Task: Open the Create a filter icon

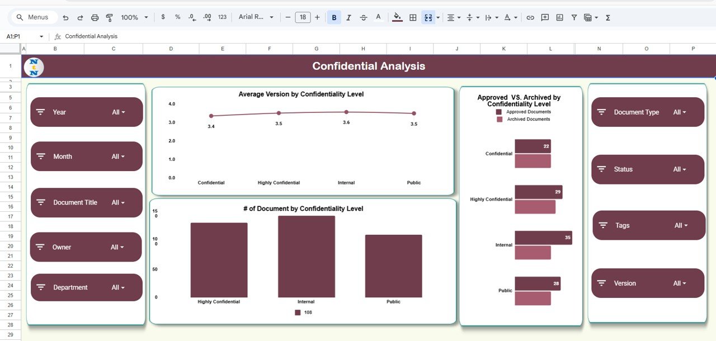Action: coord(574,17)
